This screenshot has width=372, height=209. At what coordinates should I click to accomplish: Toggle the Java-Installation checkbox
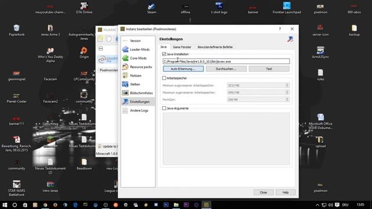164,54
